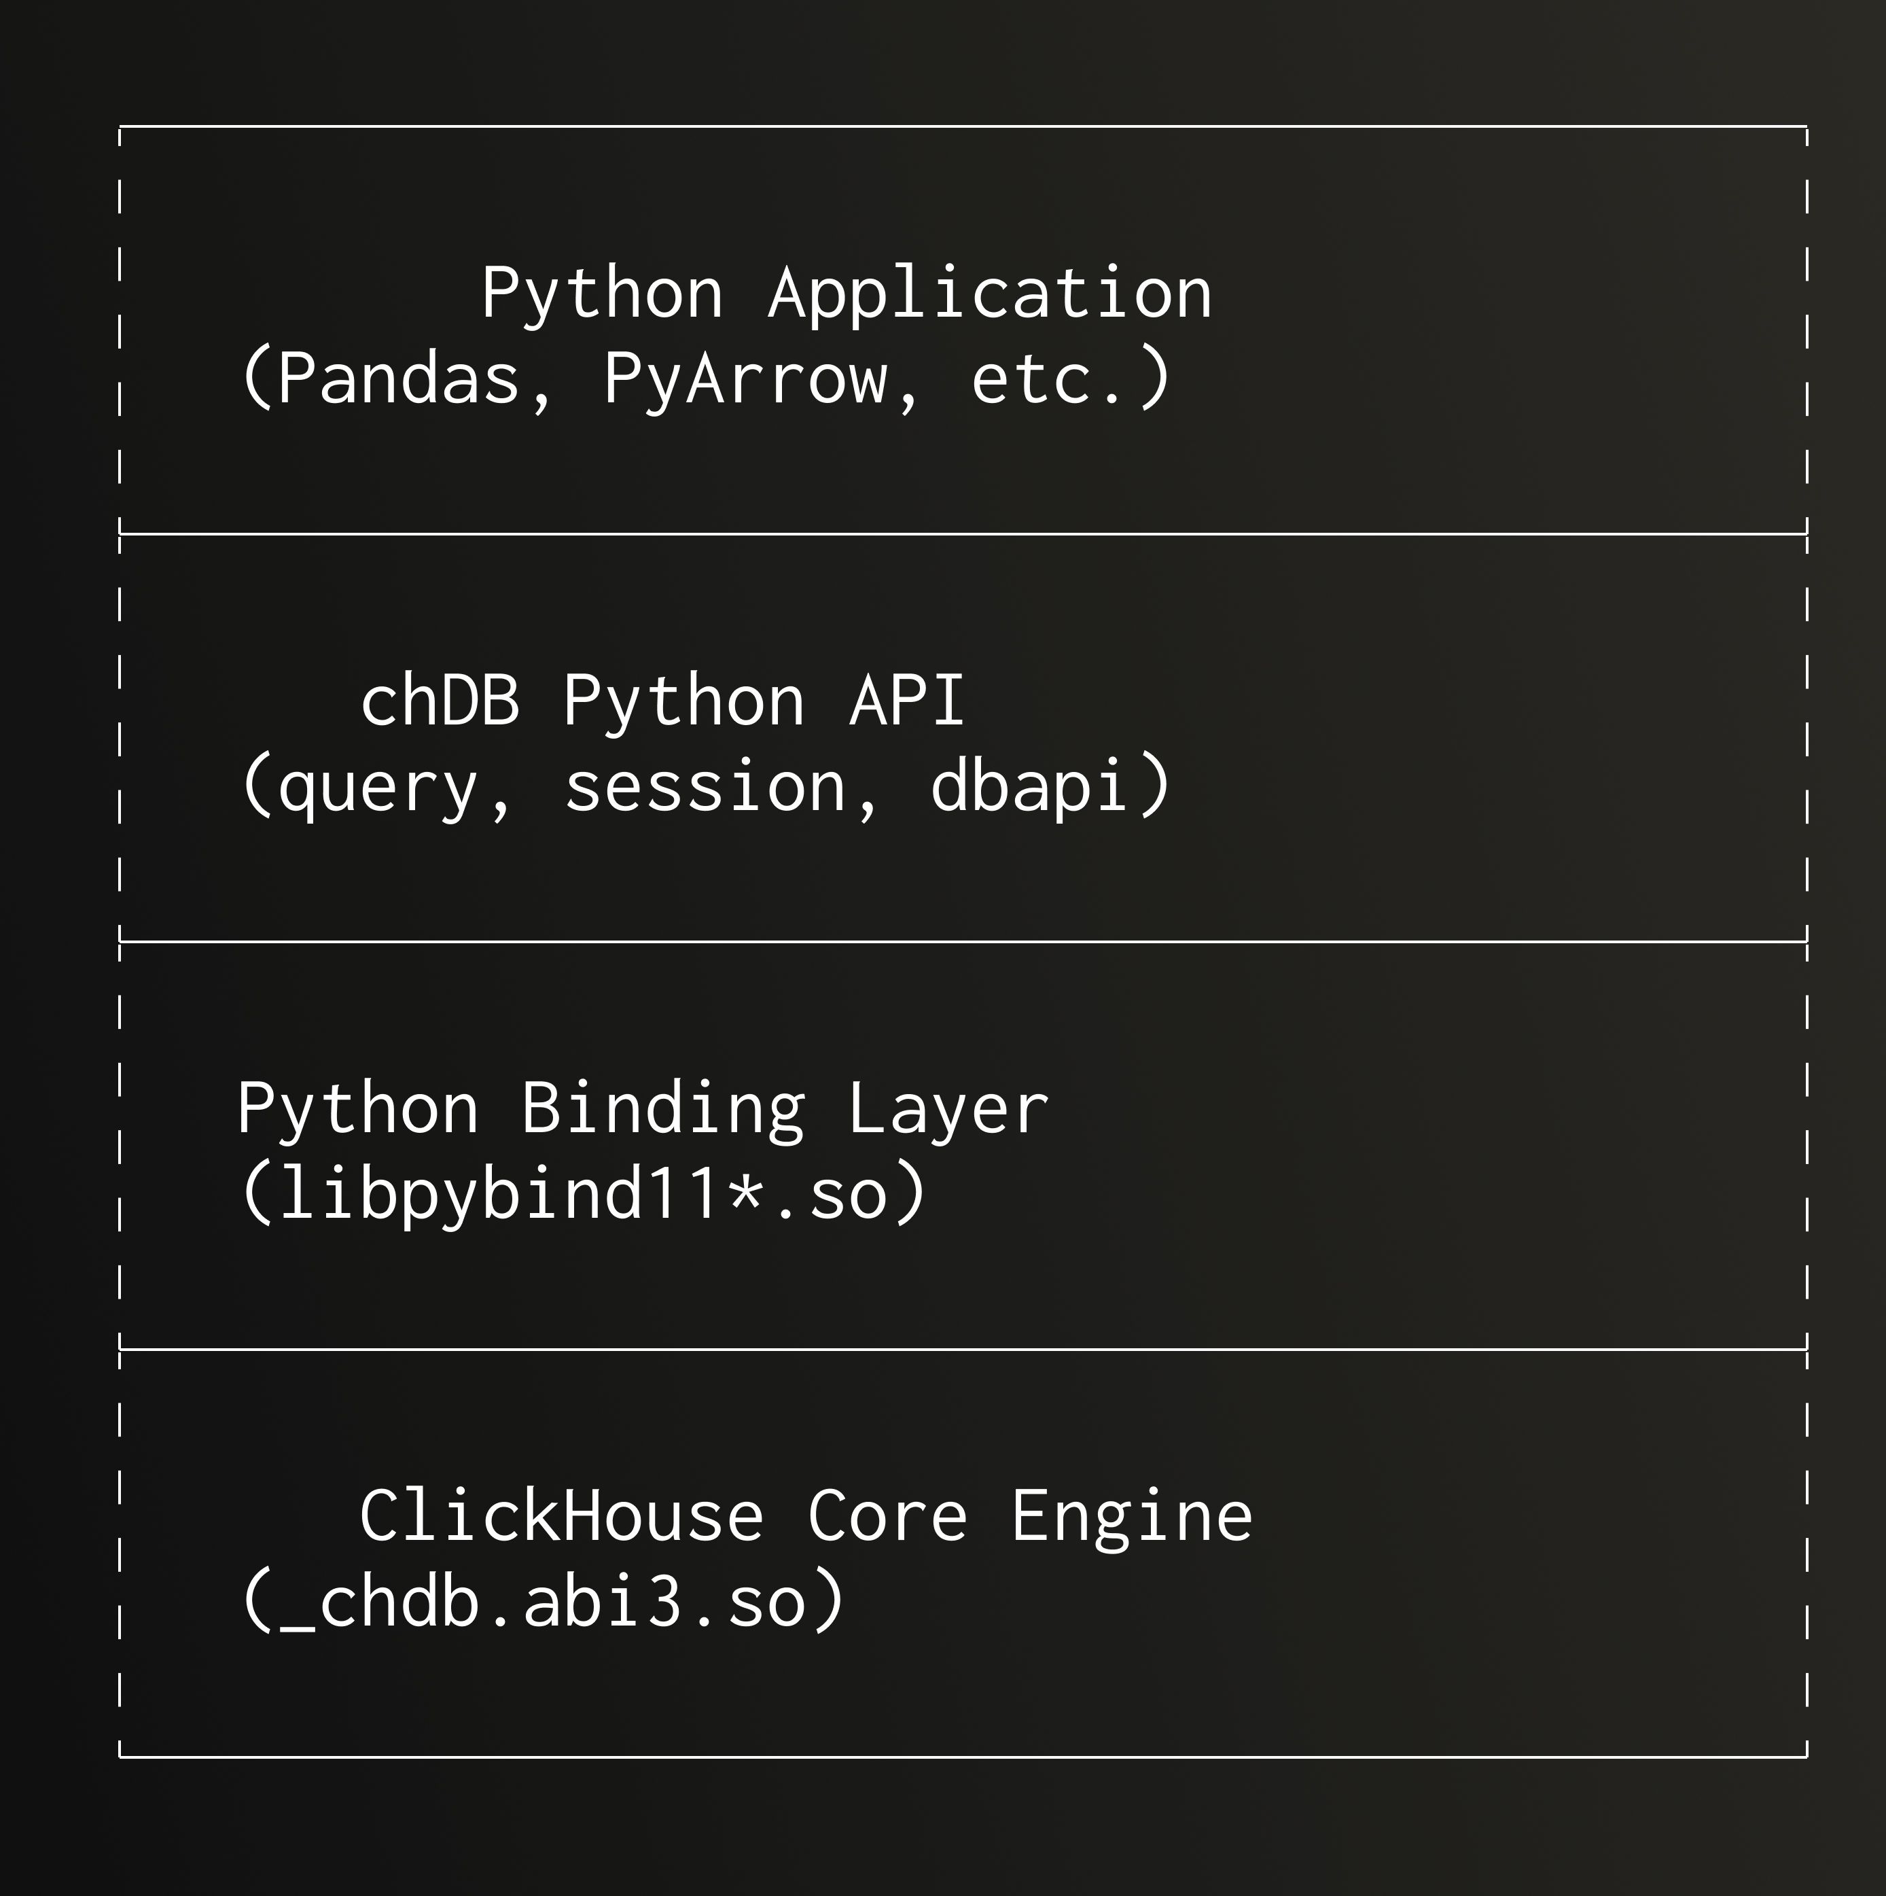The height and width of the screenshot is (1896, 1886).
Task: Select the "libpybind11*.so" filename text
Action: coord(583,1195)
